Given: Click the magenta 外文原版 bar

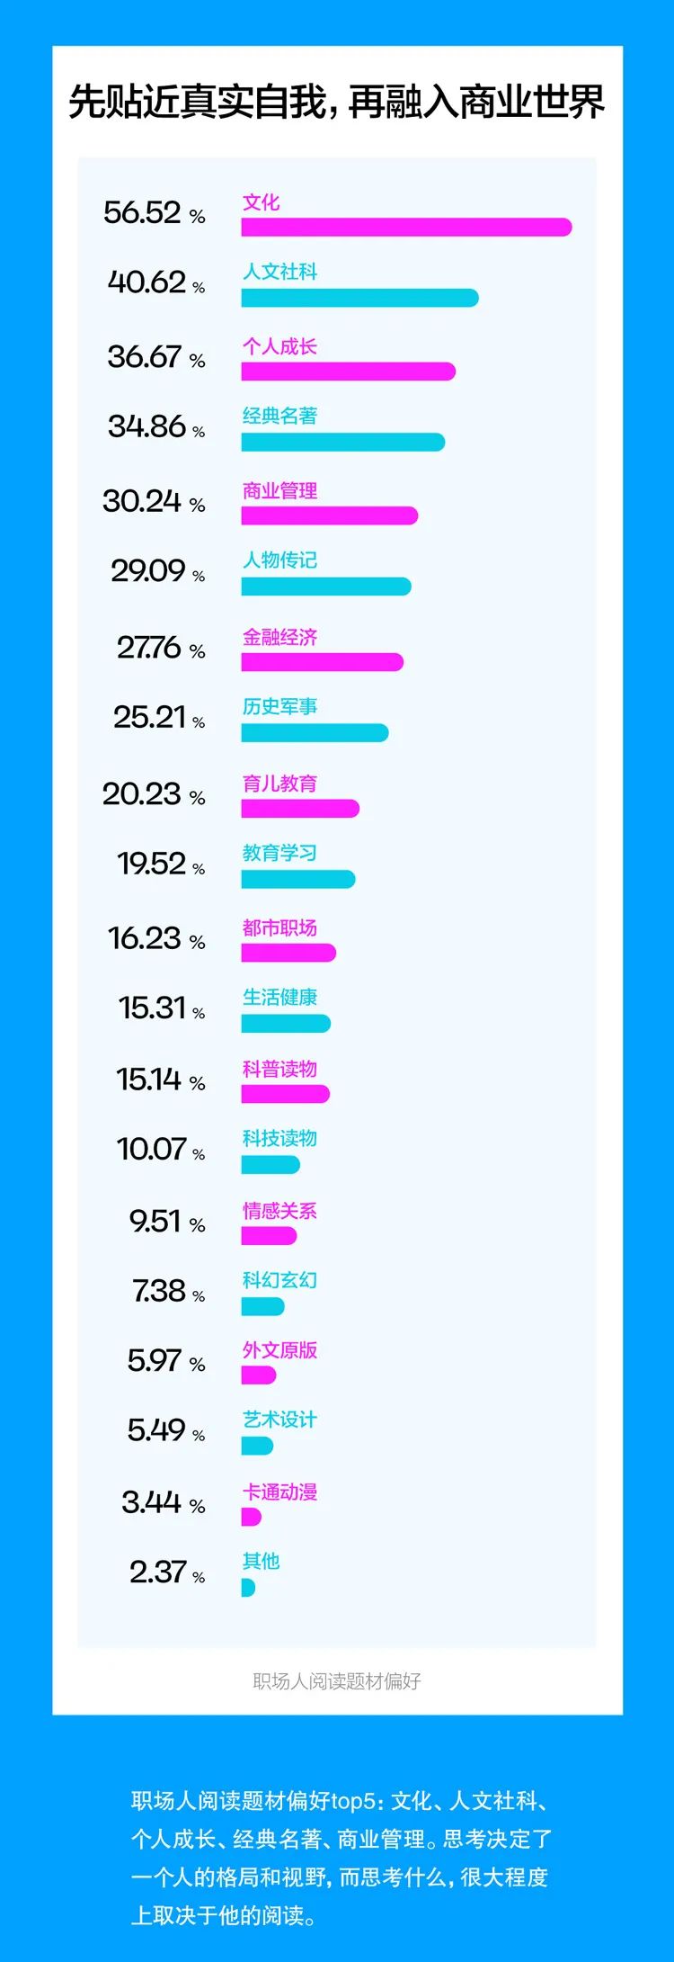Looking at the screenshot, I should [x=259, y=1375].
